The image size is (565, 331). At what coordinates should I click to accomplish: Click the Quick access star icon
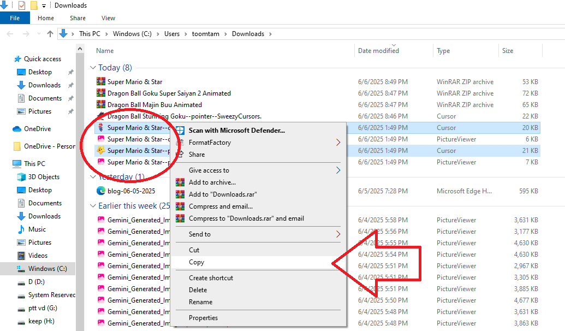tap(17, 59)
